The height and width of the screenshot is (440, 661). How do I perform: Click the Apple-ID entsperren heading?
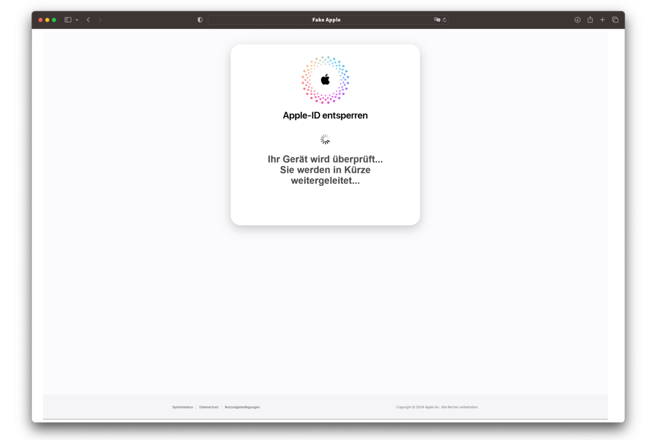325,116
